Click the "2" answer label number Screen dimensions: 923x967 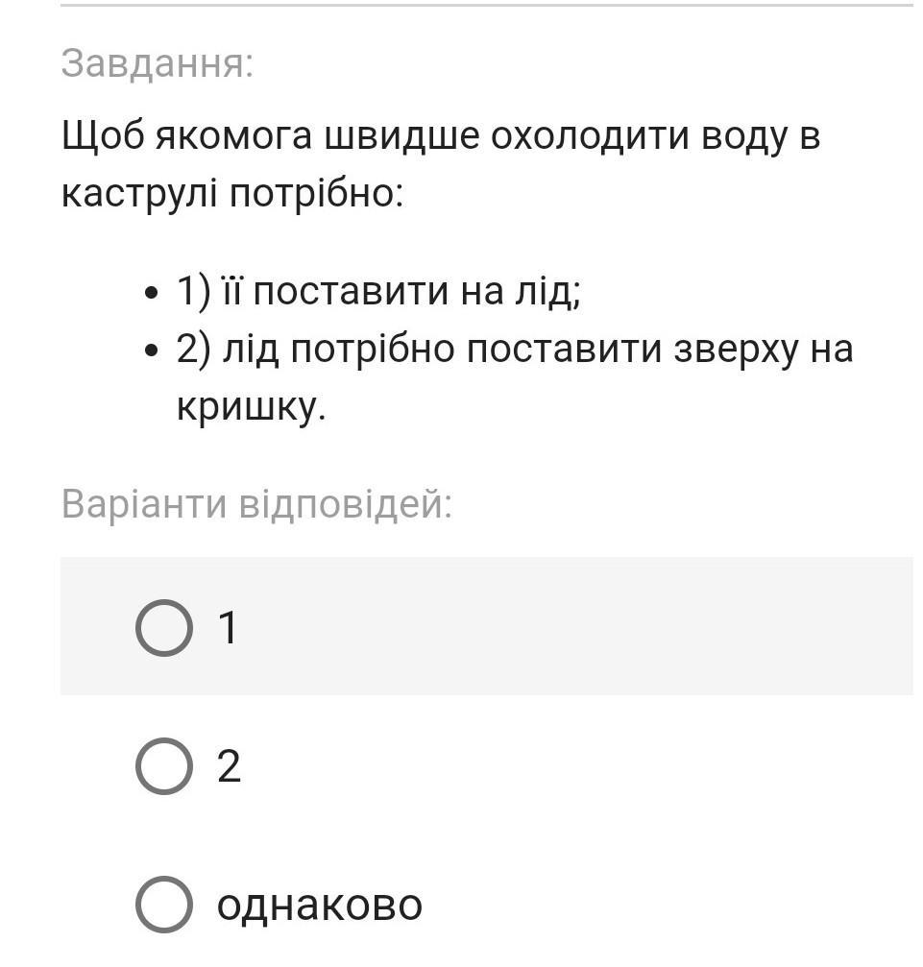229,766
